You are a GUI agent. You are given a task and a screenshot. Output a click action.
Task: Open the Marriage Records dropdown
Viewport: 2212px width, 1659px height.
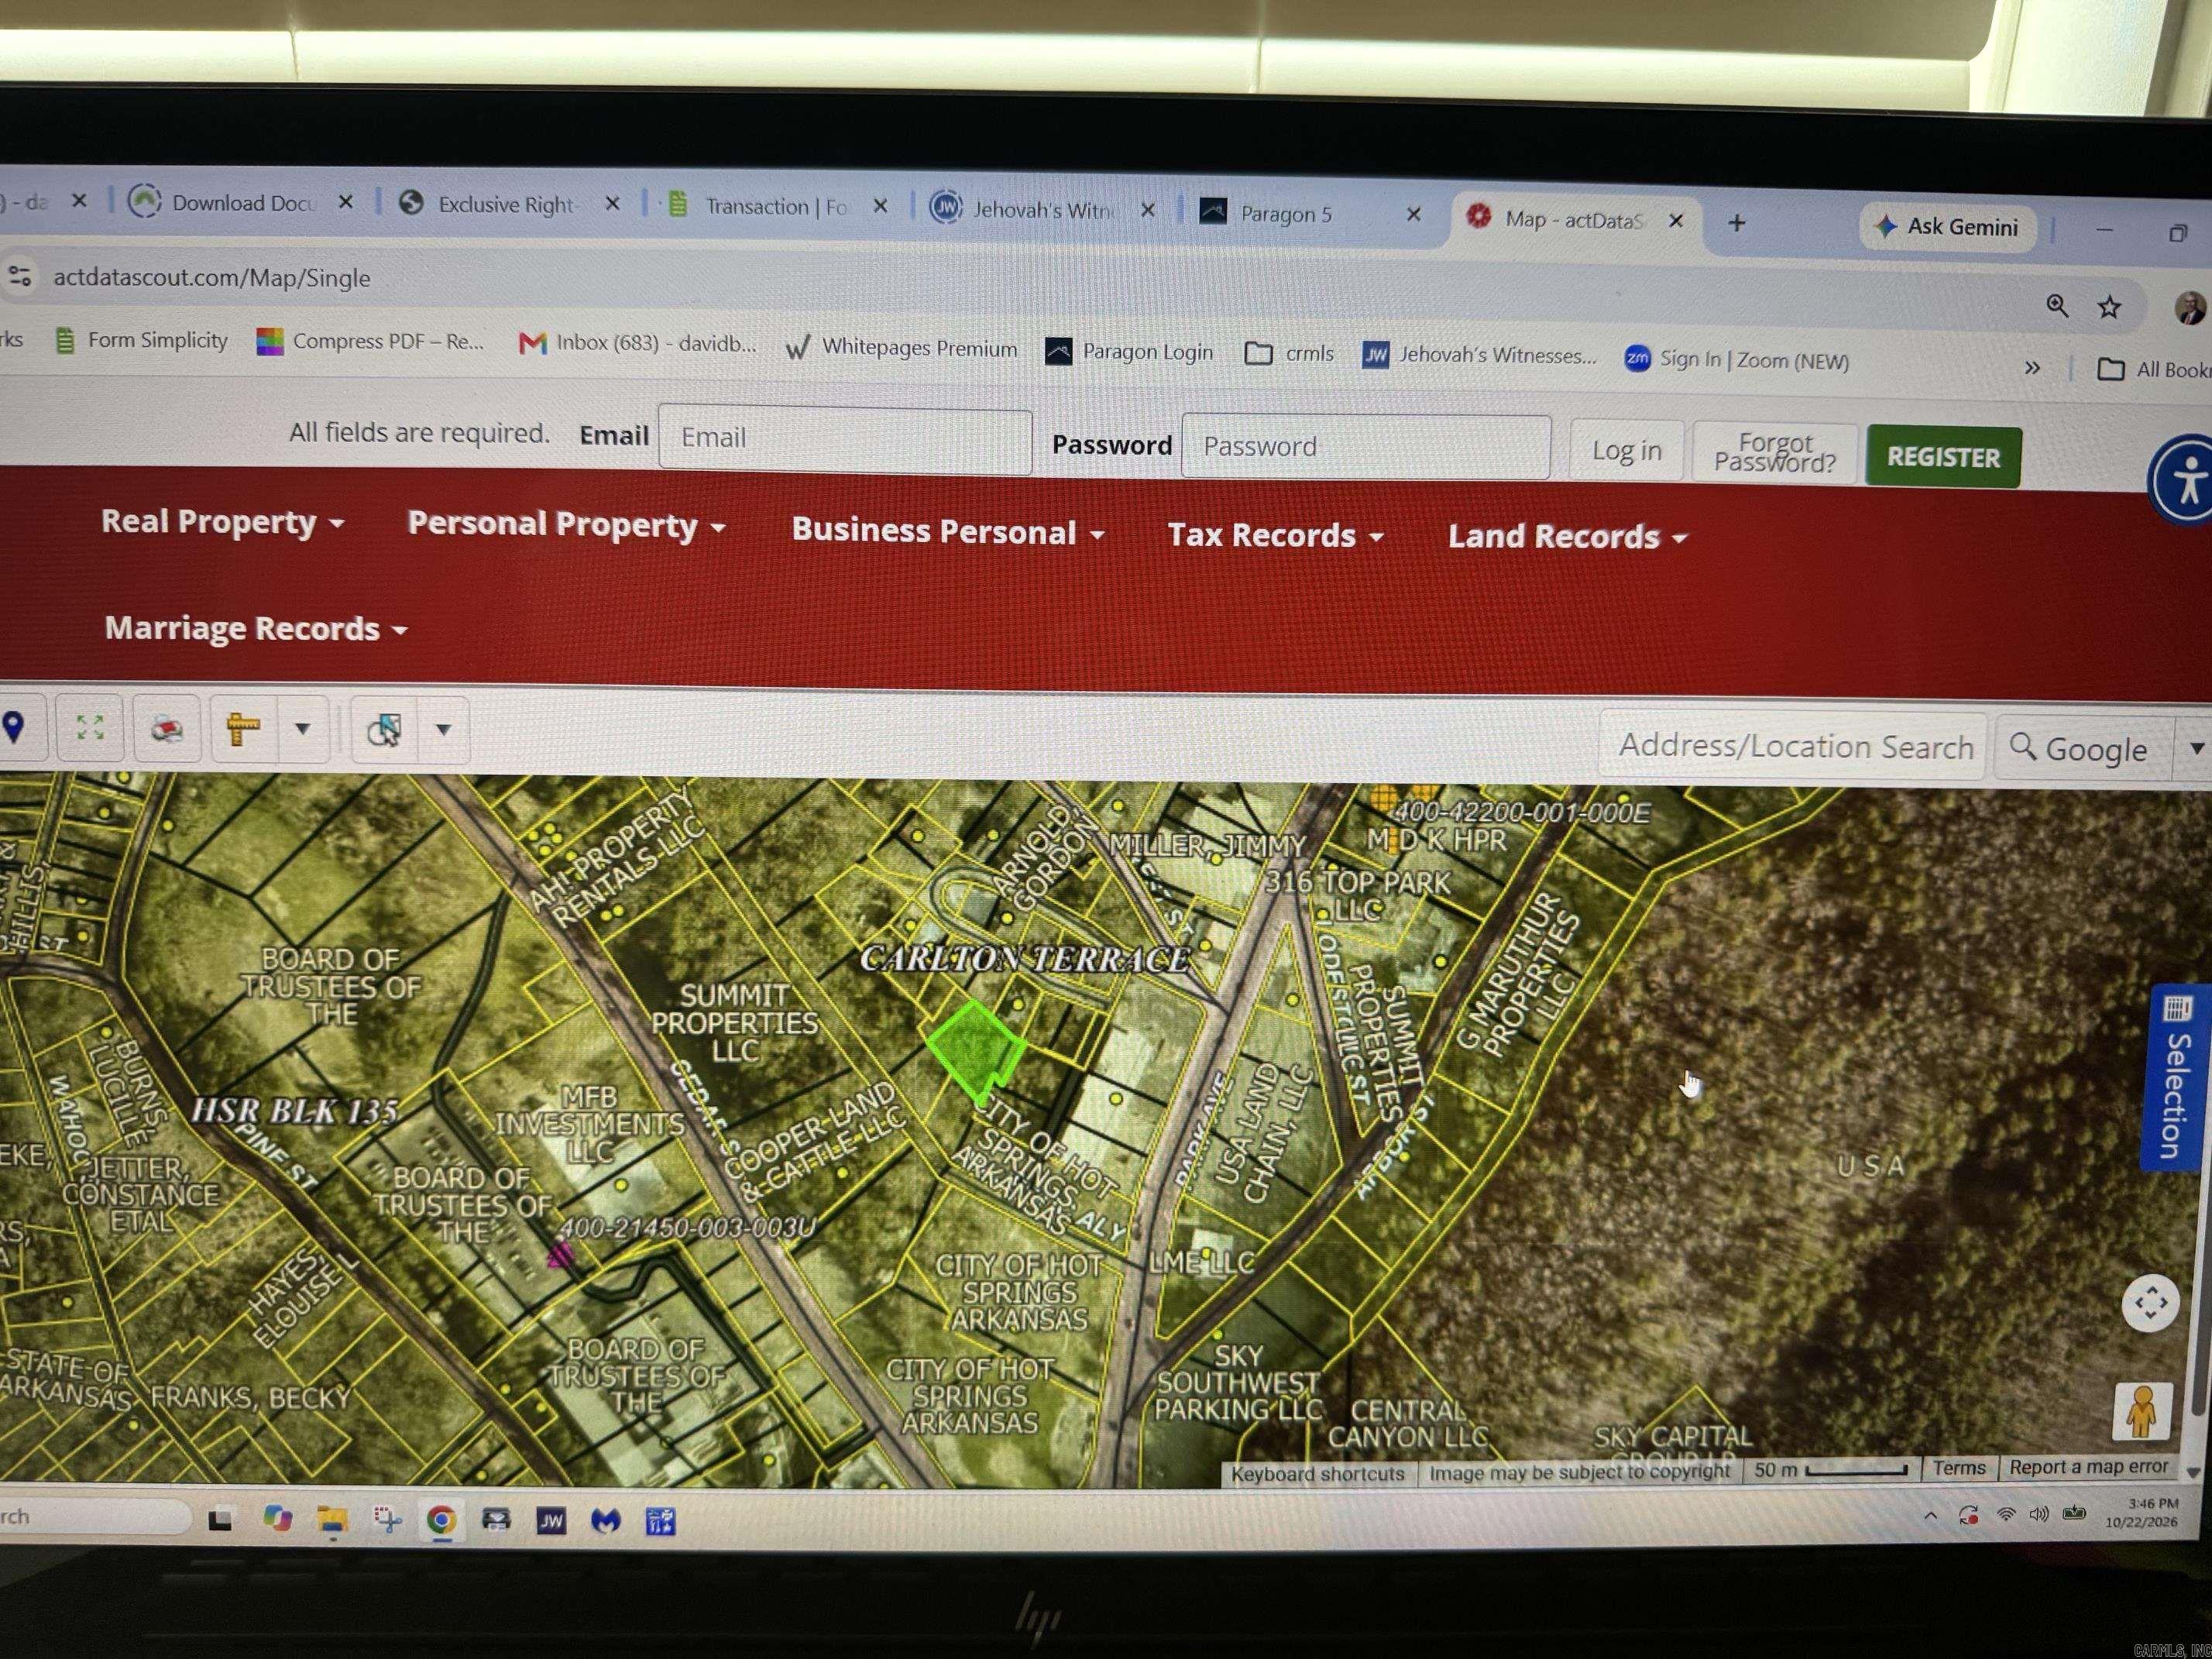pyautogui.click(x=256, y=628)
